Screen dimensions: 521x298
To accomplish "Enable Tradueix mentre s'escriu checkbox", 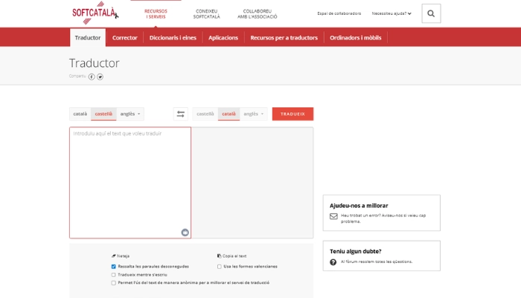I will (113, 274).
